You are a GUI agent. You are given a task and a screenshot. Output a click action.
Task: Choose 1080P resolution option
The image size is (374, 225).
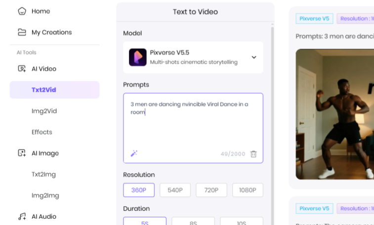pyautogui.click(x=248, y=190)
